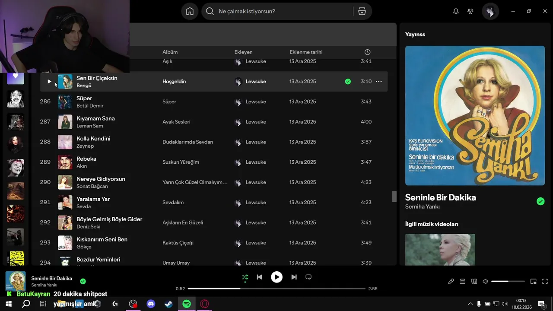Skip to next track
The image size is (553, 311).
[x=294, y=277]
